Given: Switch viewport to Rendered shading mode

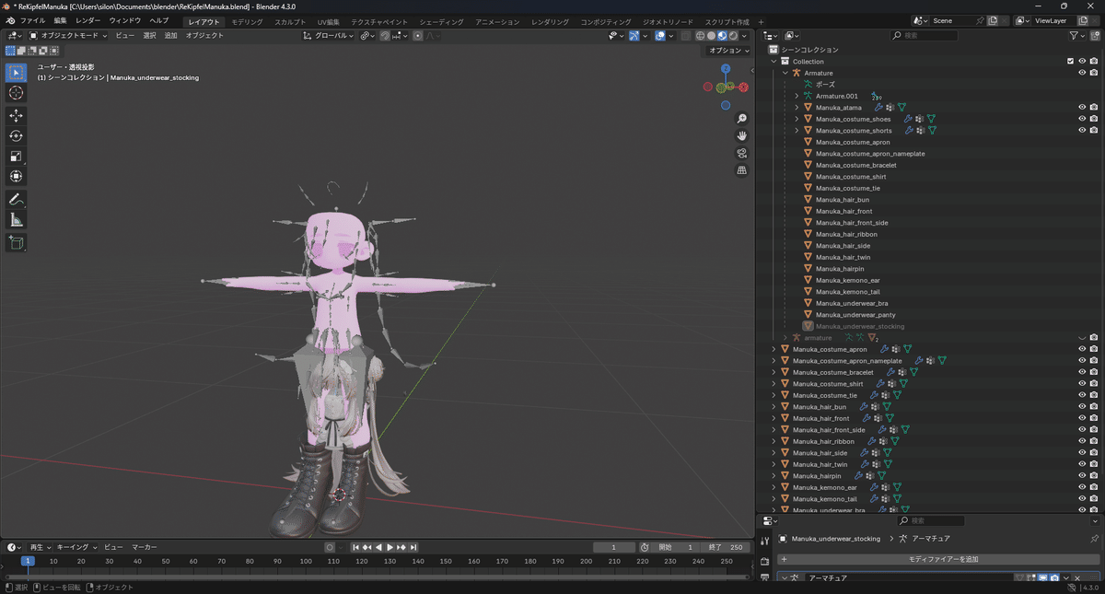Looking at the screenshot, I should [x=734, y=35].
